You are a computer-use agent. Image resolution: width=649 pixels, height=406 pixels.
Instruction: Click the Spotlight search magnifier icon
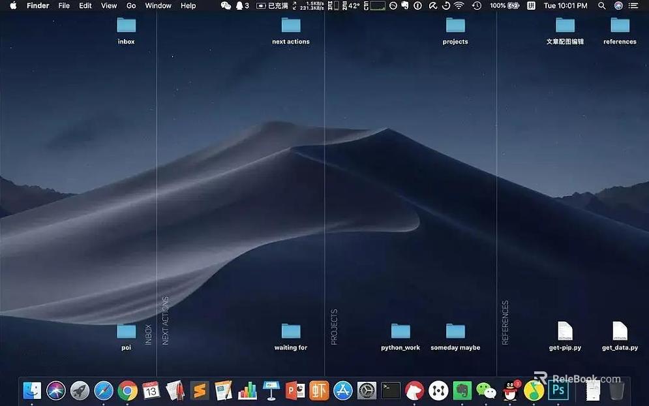tap(601, 6)
